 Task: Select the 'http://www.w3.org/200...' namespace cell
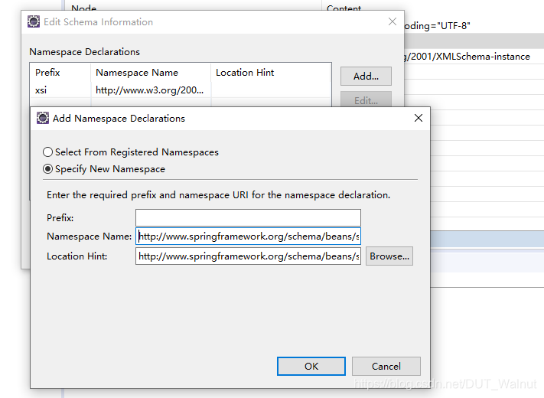coord(150,90)
